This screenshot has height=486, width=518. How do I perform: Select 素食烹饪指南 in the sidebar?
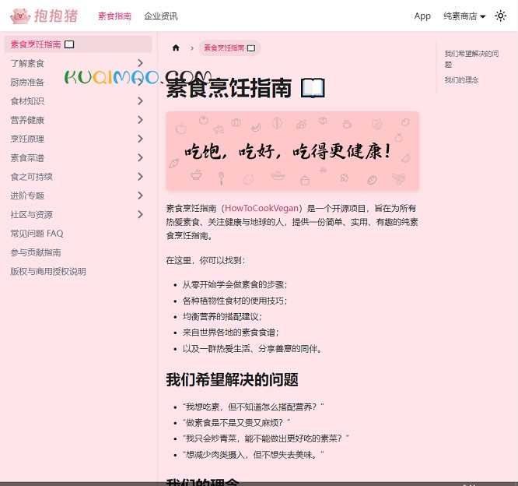78,44
